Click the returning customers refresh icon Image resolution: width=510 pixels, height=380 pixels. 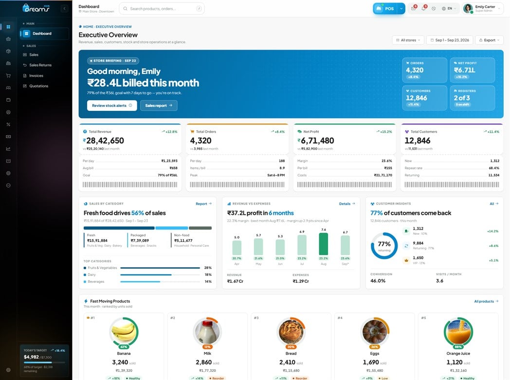(x=406, y=246)
